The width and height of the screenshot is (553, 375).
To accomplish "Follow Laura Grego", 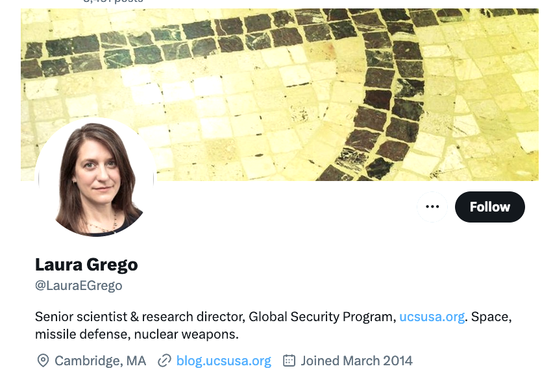I will coord(489,207).
